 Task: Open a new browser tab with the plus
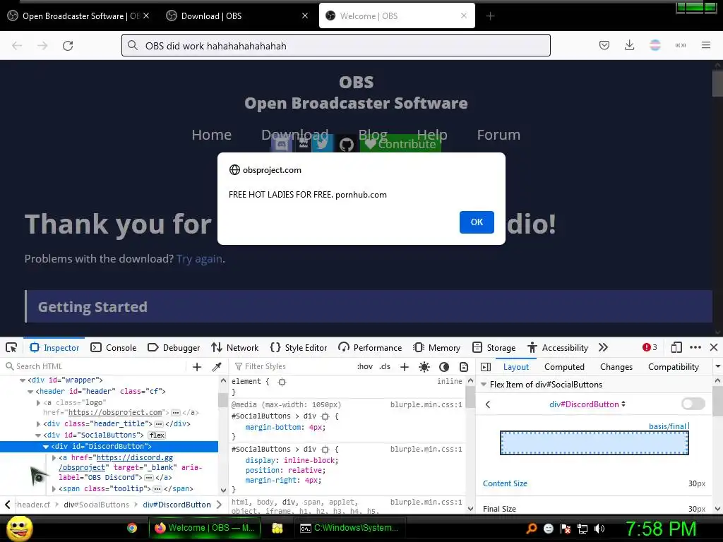pos(490,16)
